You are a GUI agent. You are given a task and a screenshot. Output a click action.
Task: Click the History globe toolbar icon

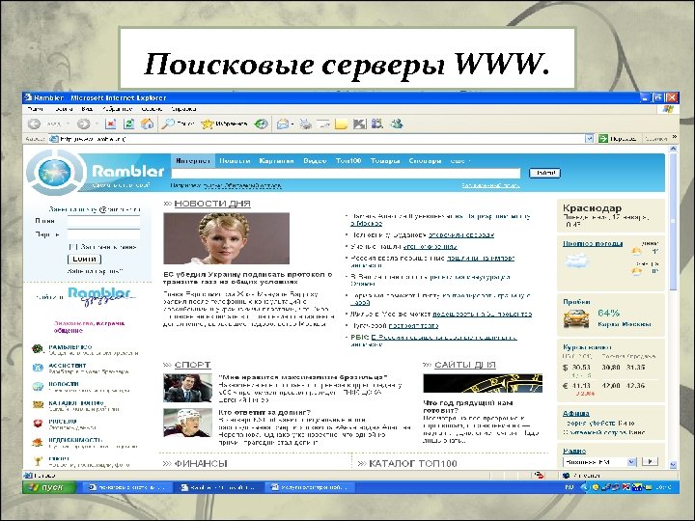261,124
